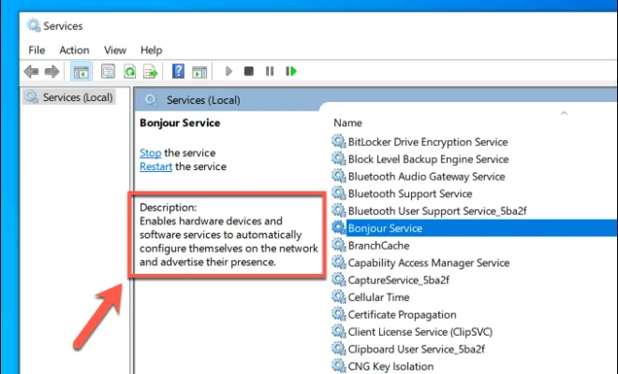This screenshot has height=374, width=618.
Task: Click the Stop Service square button
Action: click(x=249, y=71)
